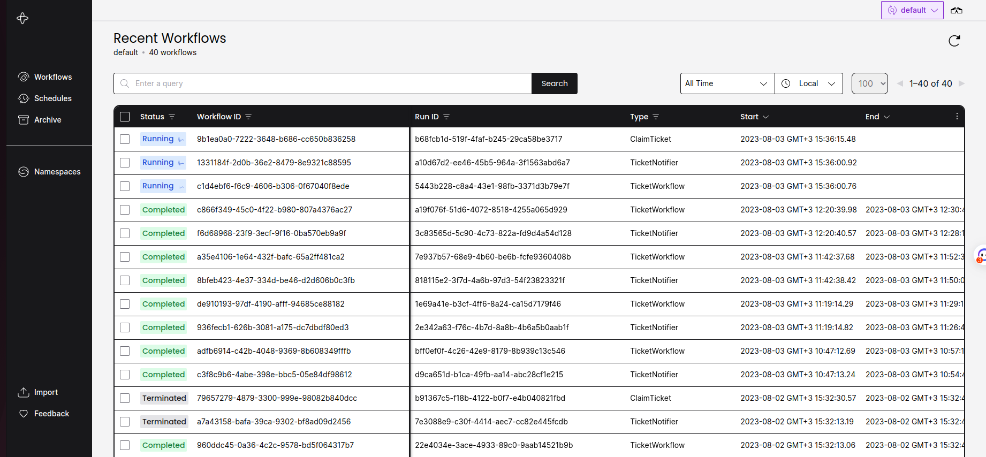Open the Import option
This screenshot has width=986, height=457.
click(x=38, y=392)
